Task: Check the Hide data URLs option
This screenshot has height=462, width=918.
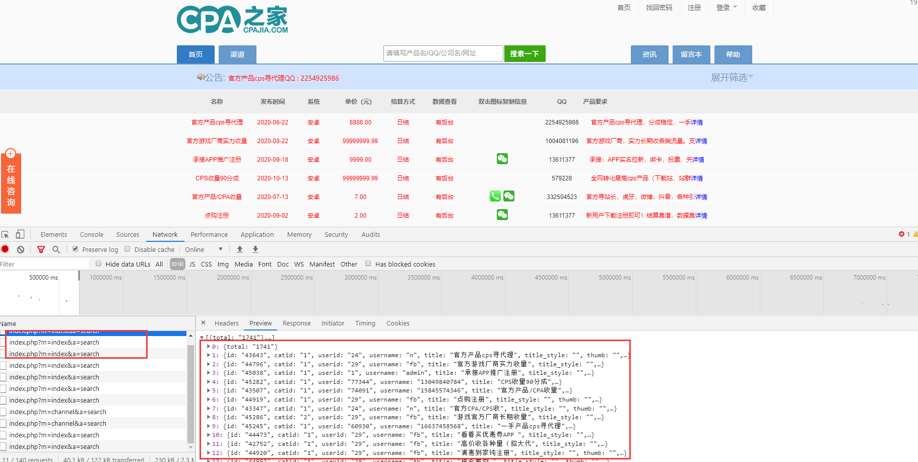Action: pos(99,263)
